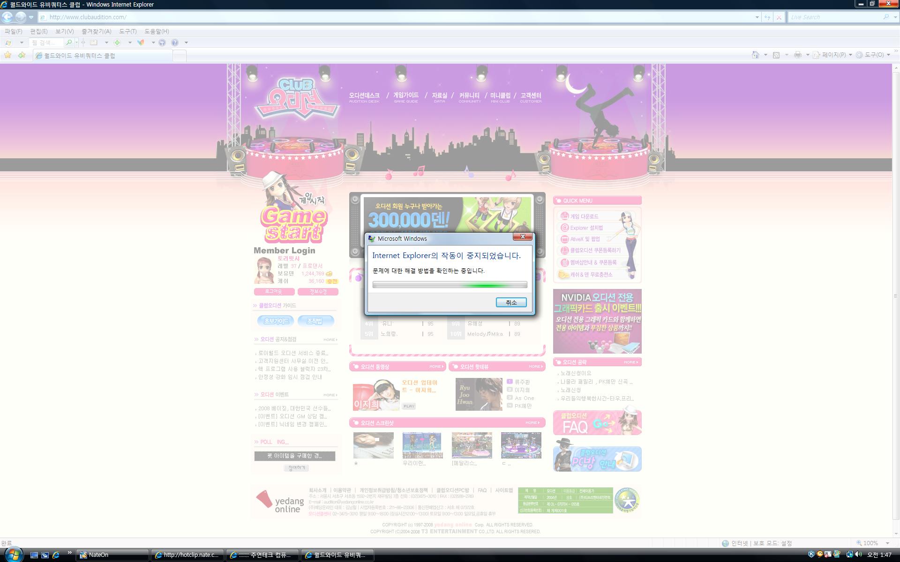Click the MSN butterfly toolbar icon
Image resolution: width=900 pixels, height=562 pixels.
coord(141,43)
